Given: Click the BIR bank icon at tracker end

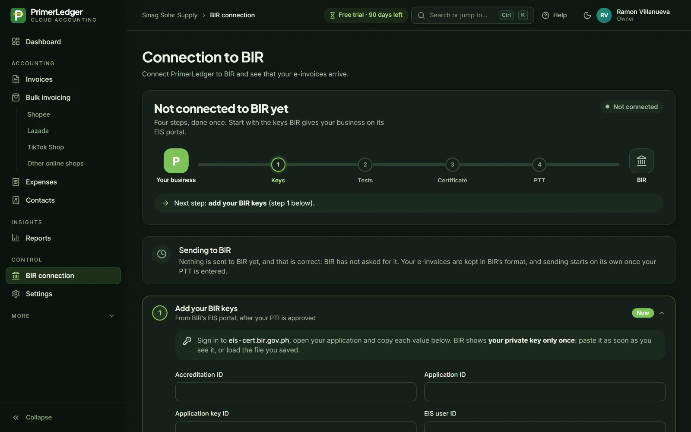Looking at the screenshot, I should pos(641,161).
